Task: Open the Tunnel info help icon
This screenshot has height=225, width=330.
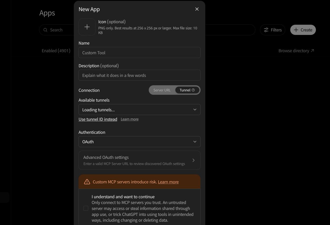Action: pyautogui.click(x=193, y=90)
